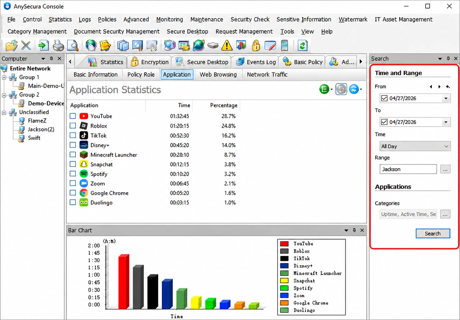The width and height of the screenshot is (460, 320).
Task: Click the gray layout toggle icon
Action: tap(341, 89)
